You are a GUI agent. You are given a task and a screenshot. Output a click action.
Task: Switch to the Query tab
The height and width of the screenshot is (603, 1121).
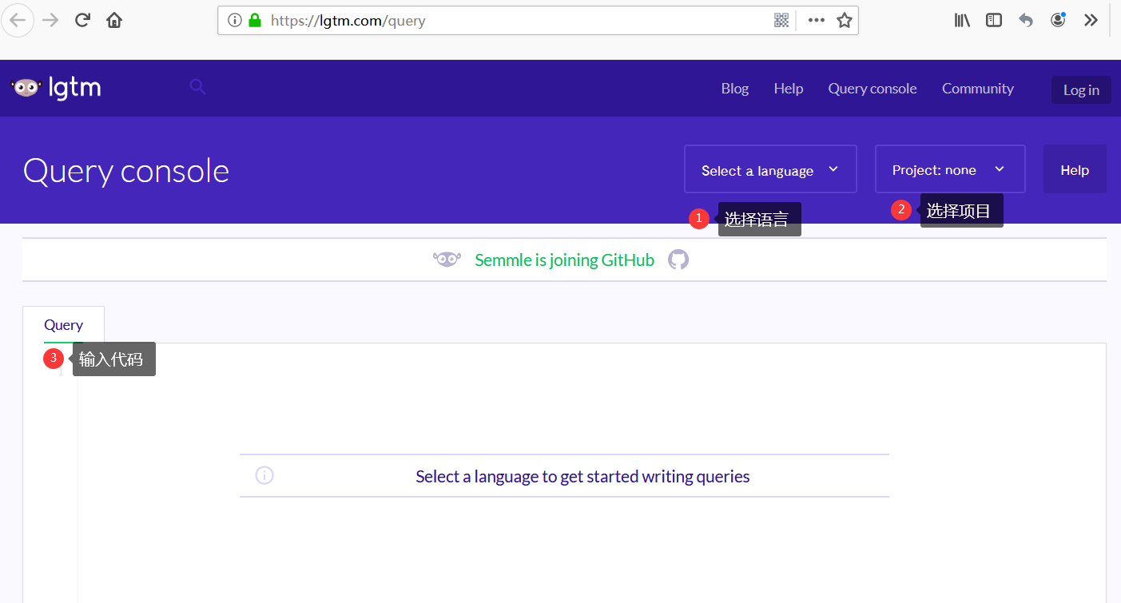tap(63, 325)
